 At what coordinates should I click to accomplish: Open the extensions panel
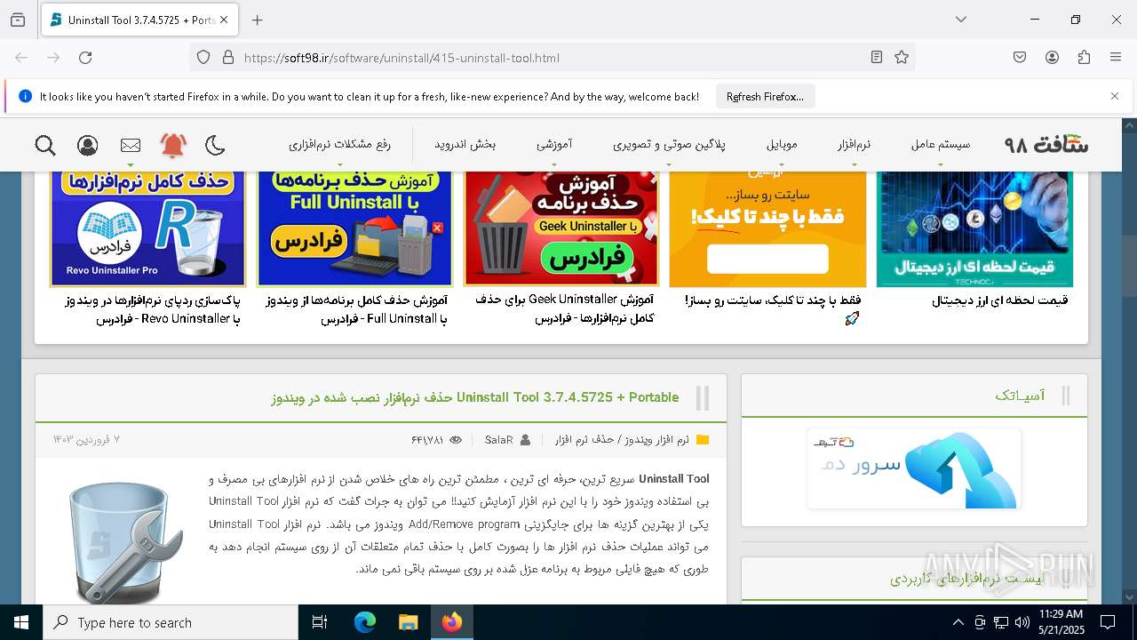point(1084,57)
